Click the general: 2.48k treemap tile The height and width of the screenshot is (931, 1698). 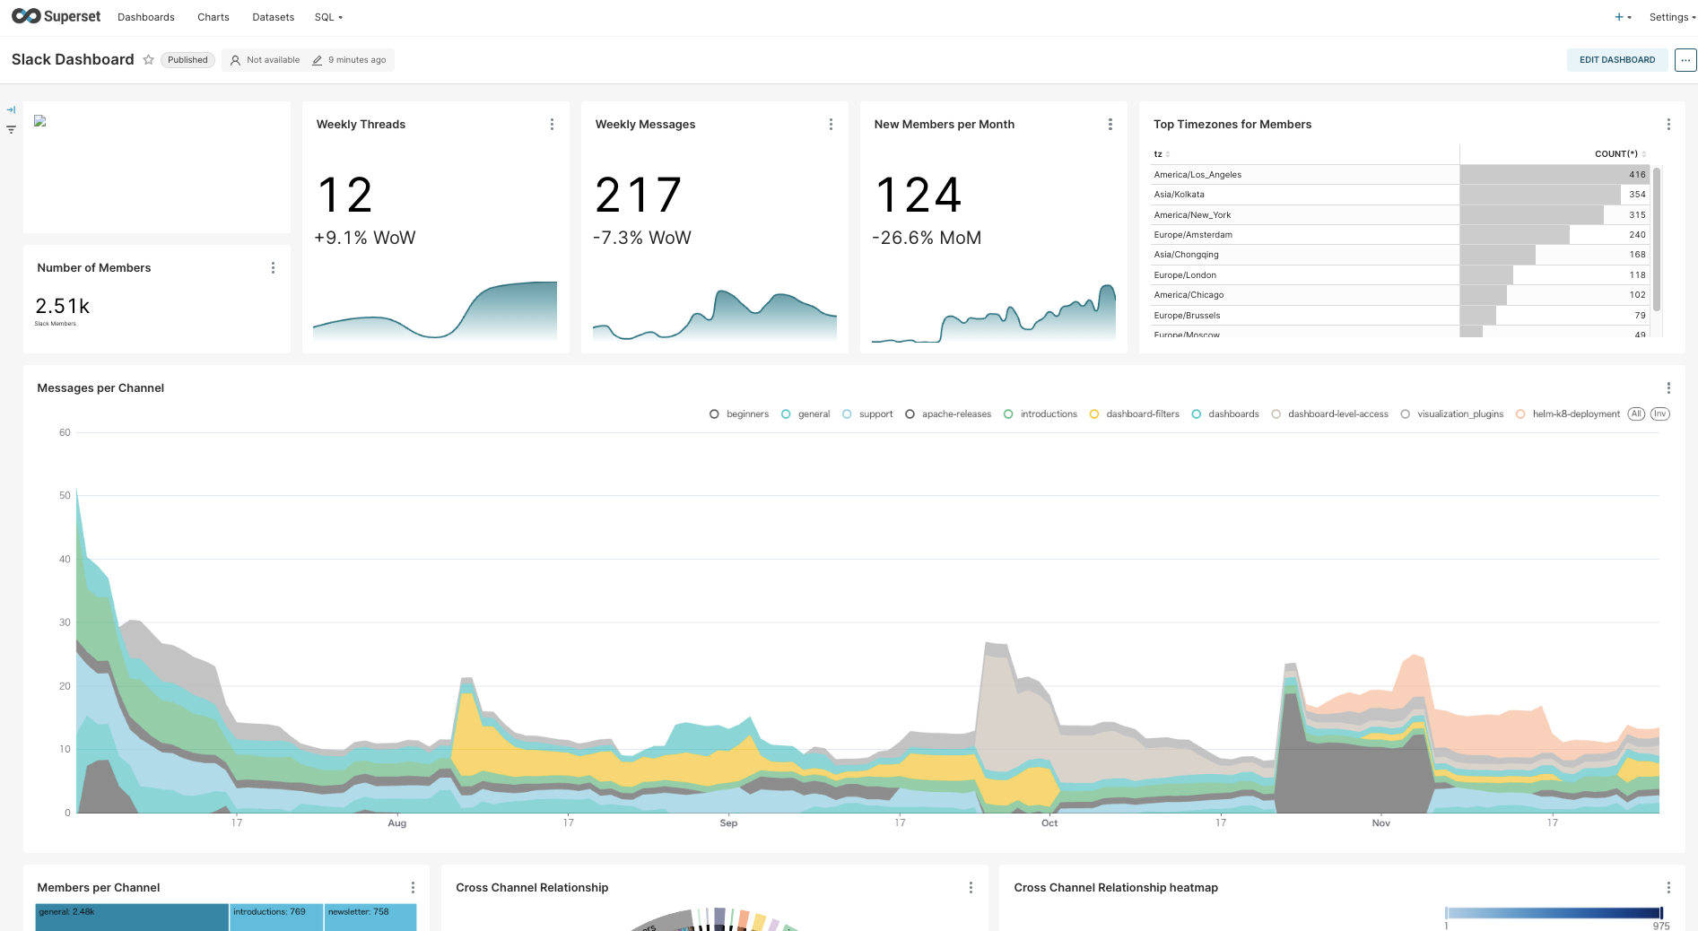click(x=132, y=918)
